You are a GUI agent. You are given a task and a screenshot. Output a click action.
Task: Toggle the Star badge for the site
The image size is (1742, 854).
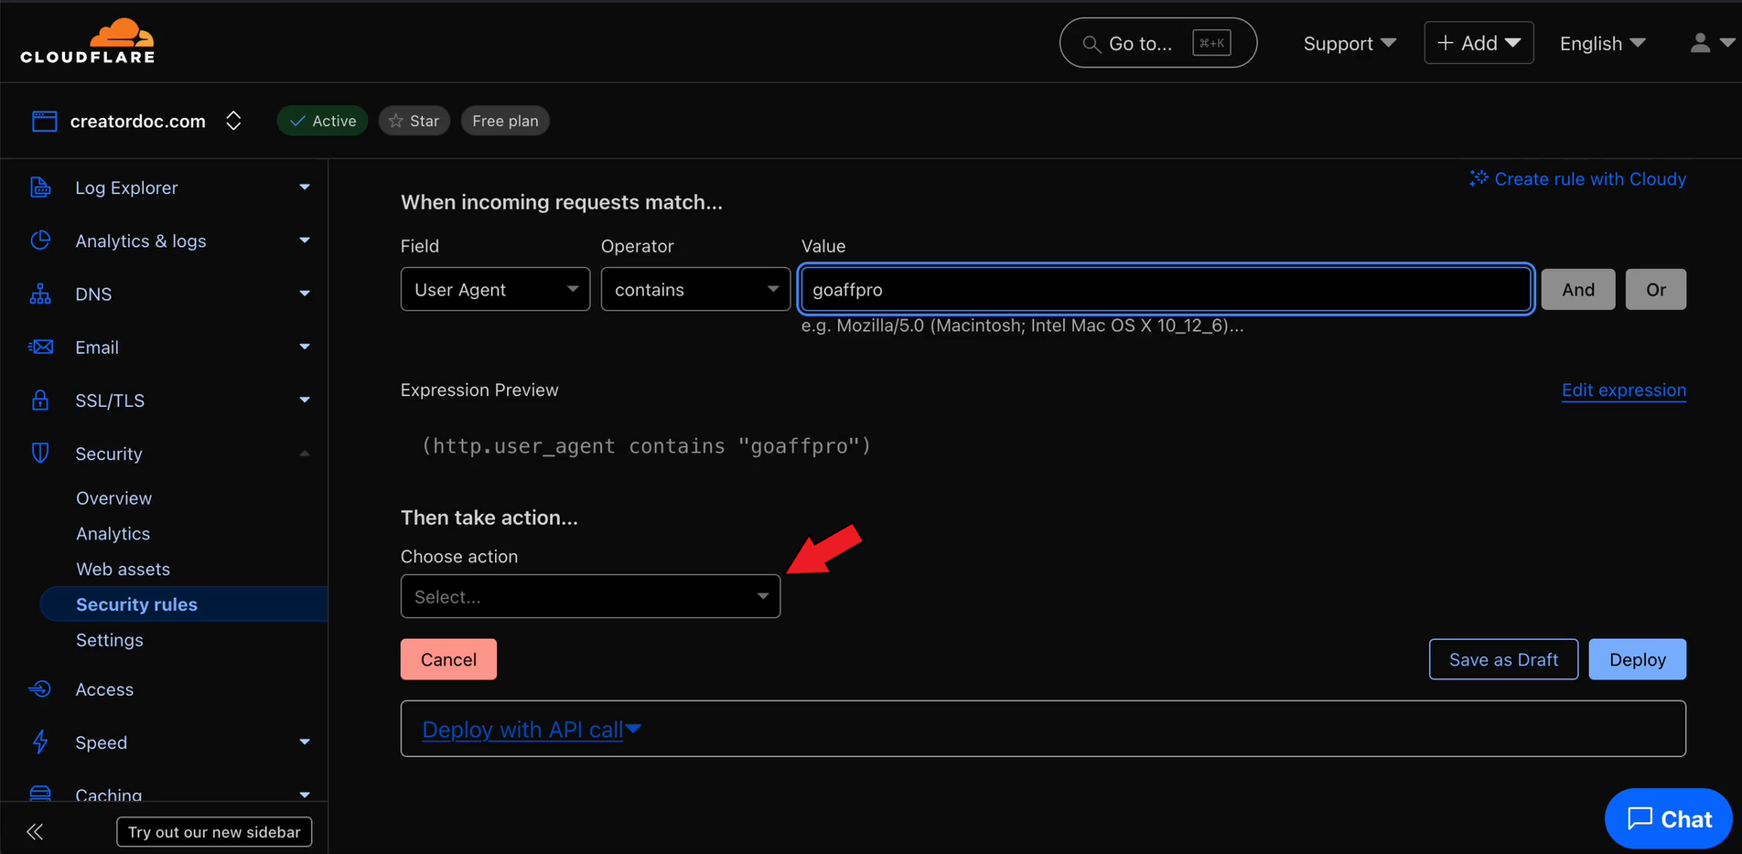tap(414, 121)
